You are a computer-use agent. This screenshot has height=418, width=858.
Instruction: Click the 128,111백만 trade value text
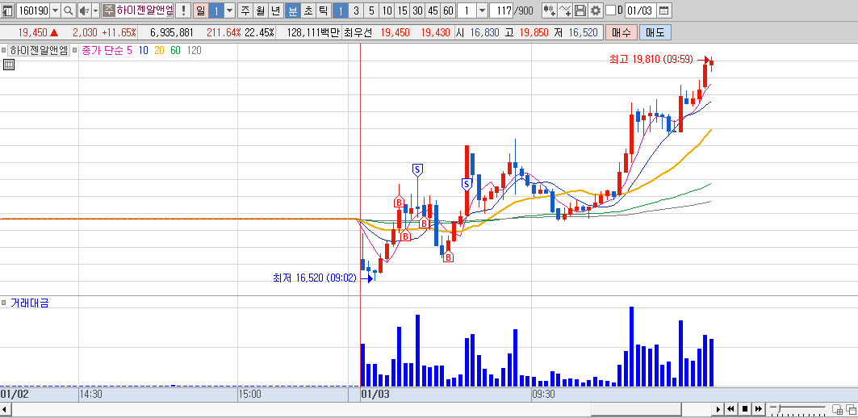pos(313,32)
